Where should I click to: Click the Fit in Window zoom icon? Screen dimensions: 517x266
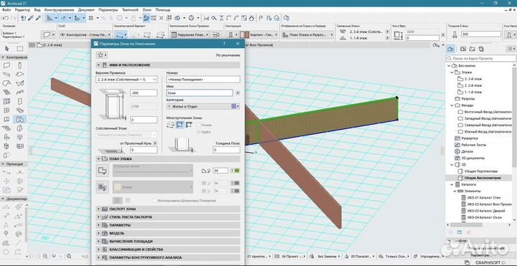pos(69,256)
